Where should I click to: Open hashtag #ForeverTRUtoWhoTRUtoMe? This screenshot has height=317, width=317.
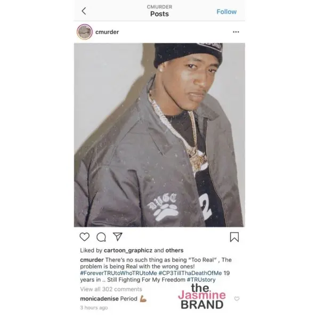118,273
